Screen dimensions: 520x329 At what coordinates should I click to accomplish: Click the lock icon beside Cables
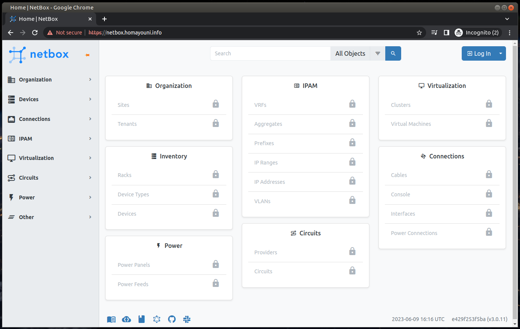[489, 174]
